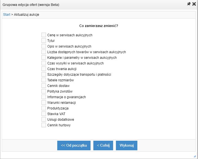Select the Tabele rozmiarów checkbox
This screenshot has height=159, width=198.
tap(44, 80)
